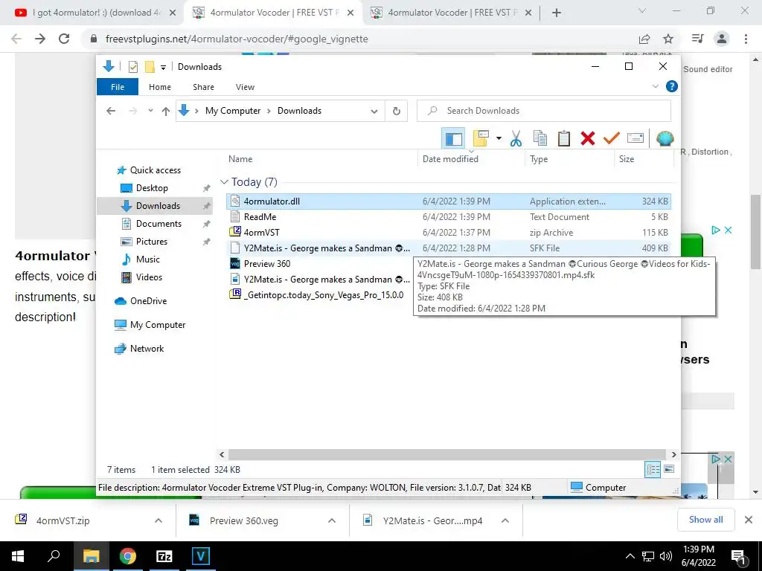
Task: Go back in File Explorer
Action: pos(111,111)
